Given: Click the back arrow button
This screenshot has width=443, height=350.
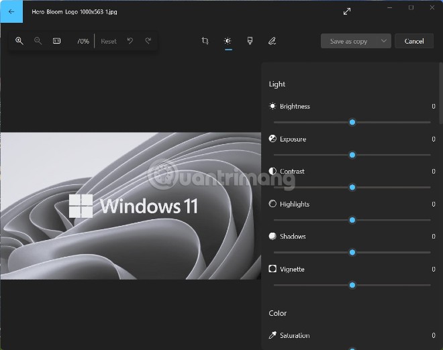Looking at the screenshot, I should [11, 11].
